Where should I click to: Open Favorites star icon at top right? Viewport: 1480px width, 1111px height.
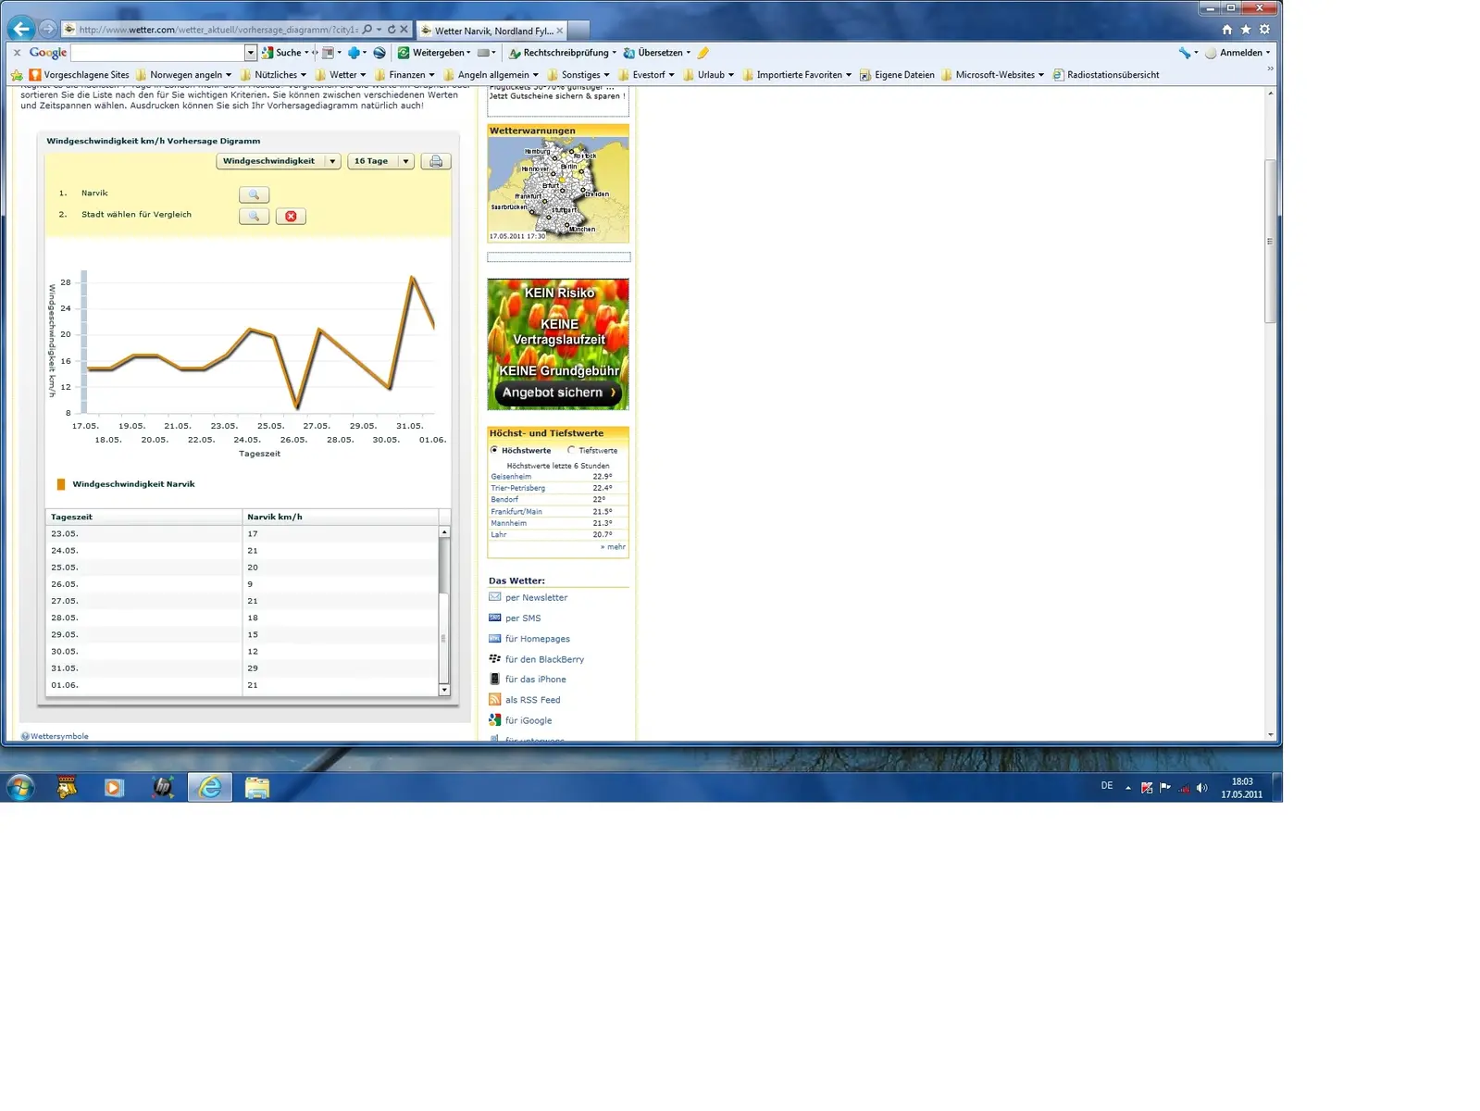[x=1246, y=30]
